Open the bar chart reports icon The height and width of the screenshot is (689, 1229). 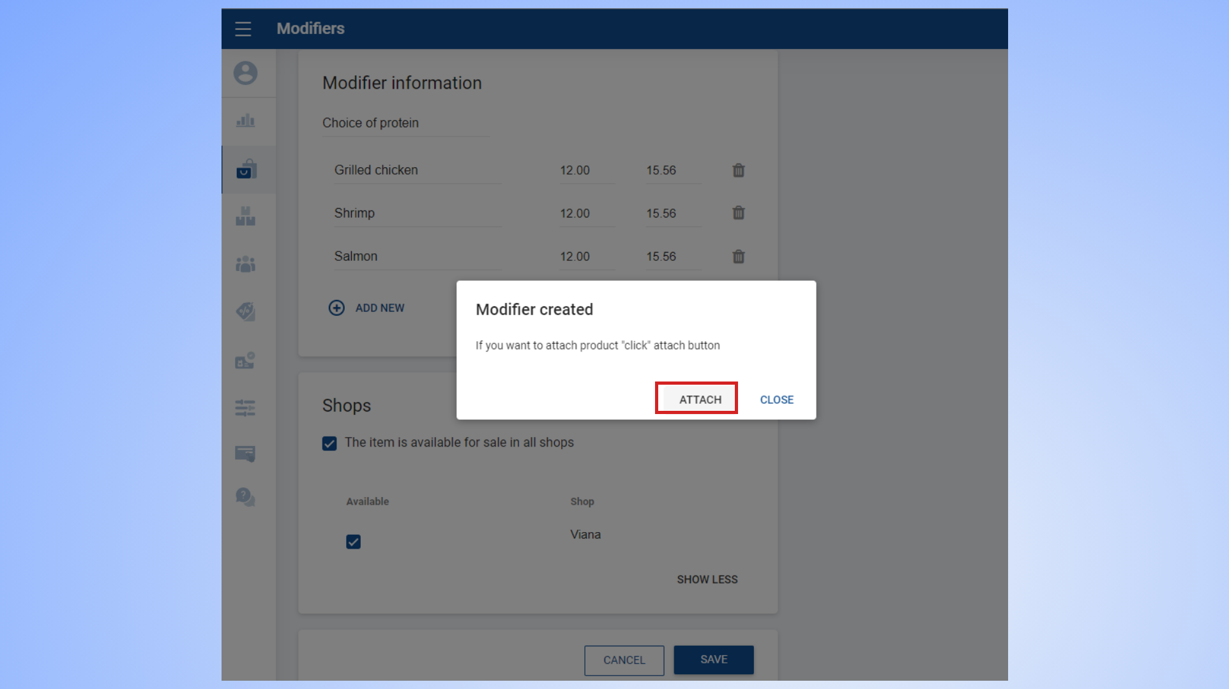[245, 121]
